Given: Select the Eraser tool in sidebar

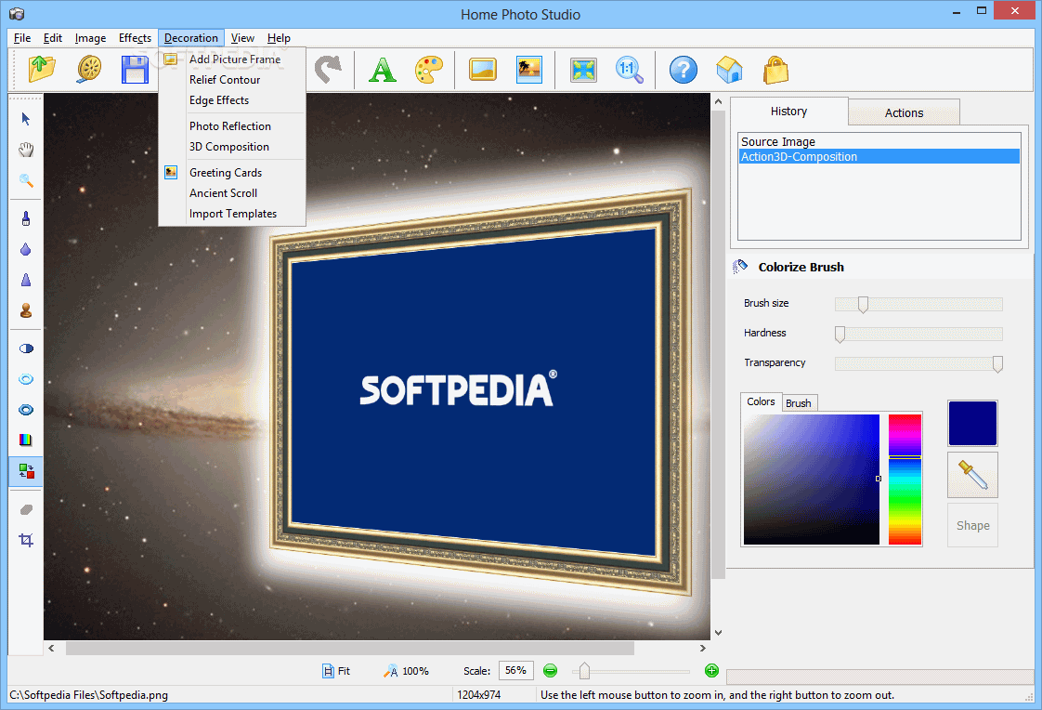Looking at the screenshot, I should [x=26, y=509].
